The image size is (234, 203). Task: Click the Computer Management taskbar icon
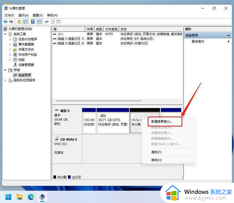coord(42,197)
